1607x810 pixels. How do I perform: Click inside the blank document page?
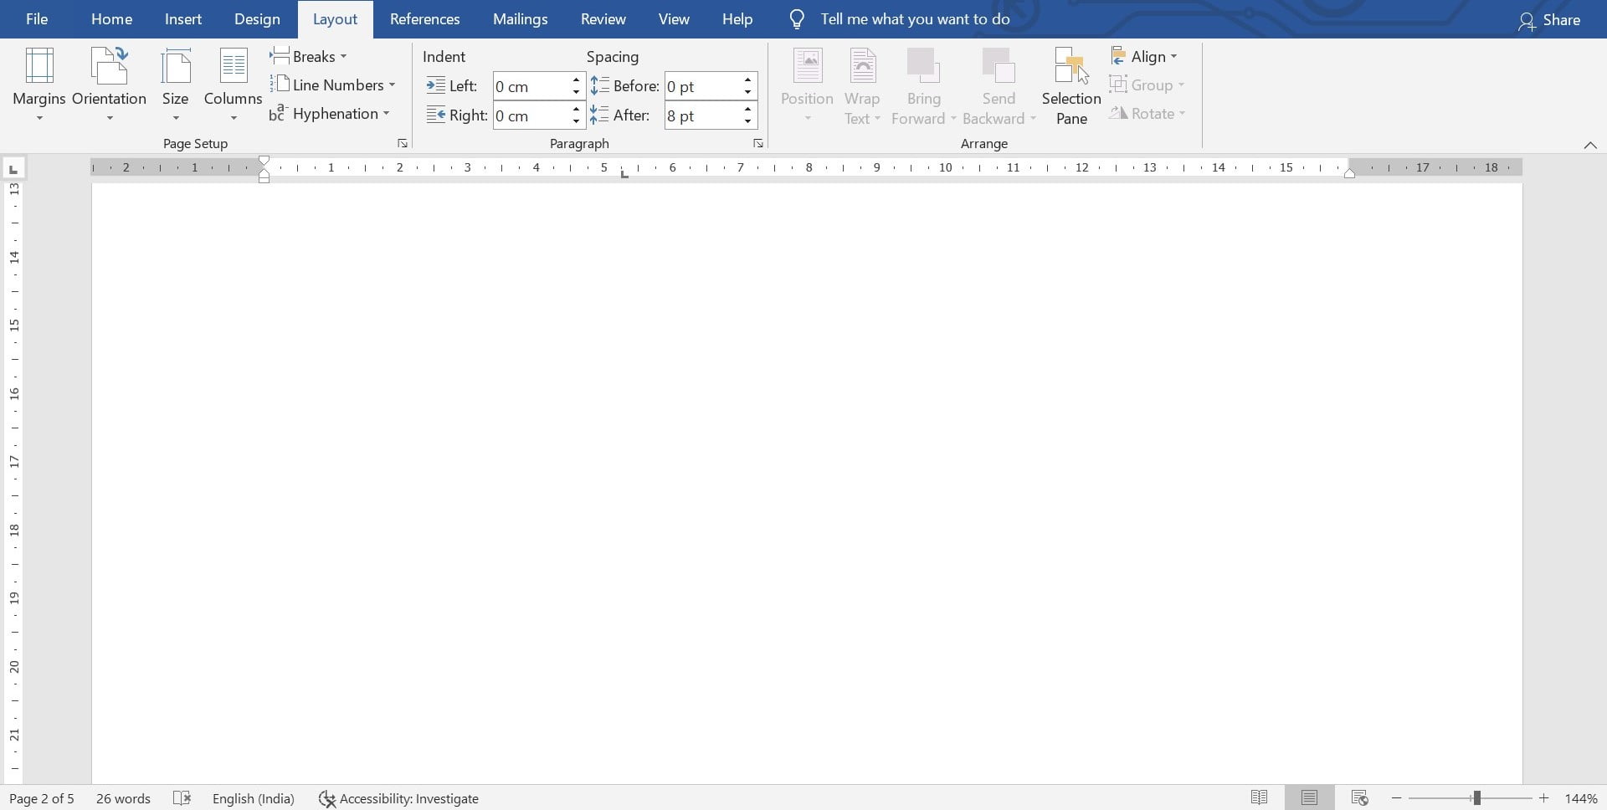click(x=807, y=484)
